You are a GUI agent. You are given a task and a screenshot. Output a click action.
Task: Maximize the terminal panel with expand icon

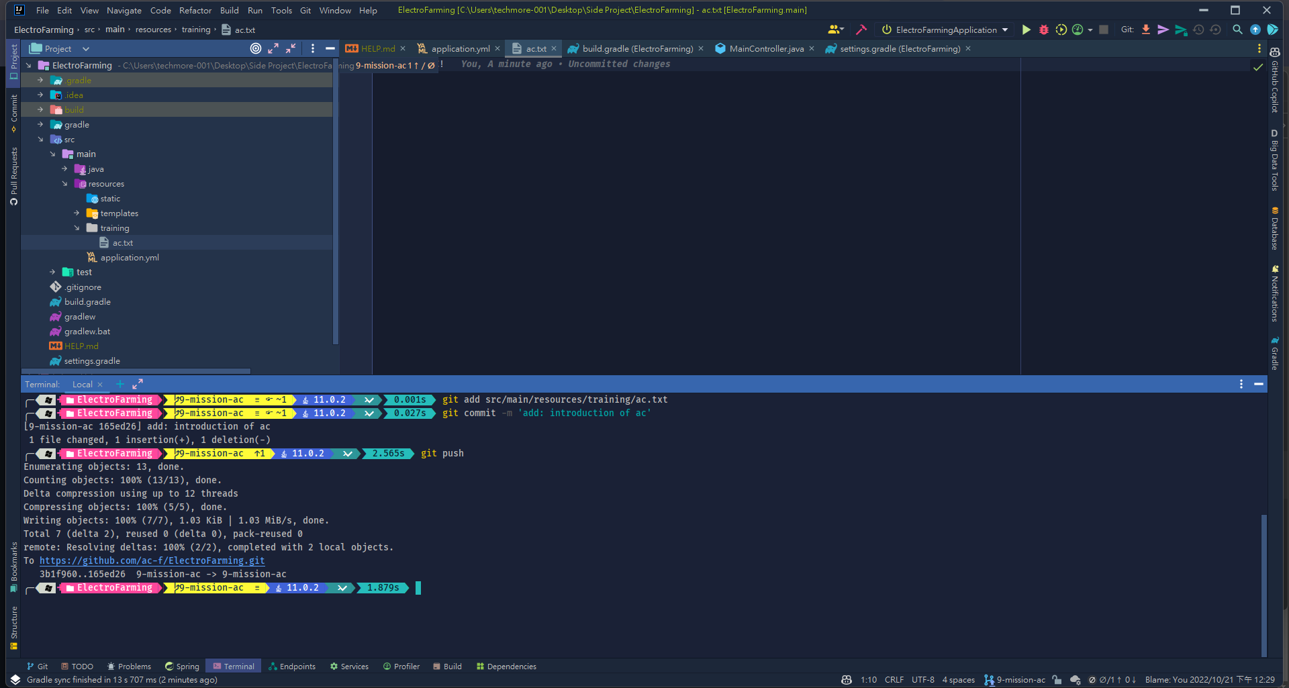[x=138, y=384]
